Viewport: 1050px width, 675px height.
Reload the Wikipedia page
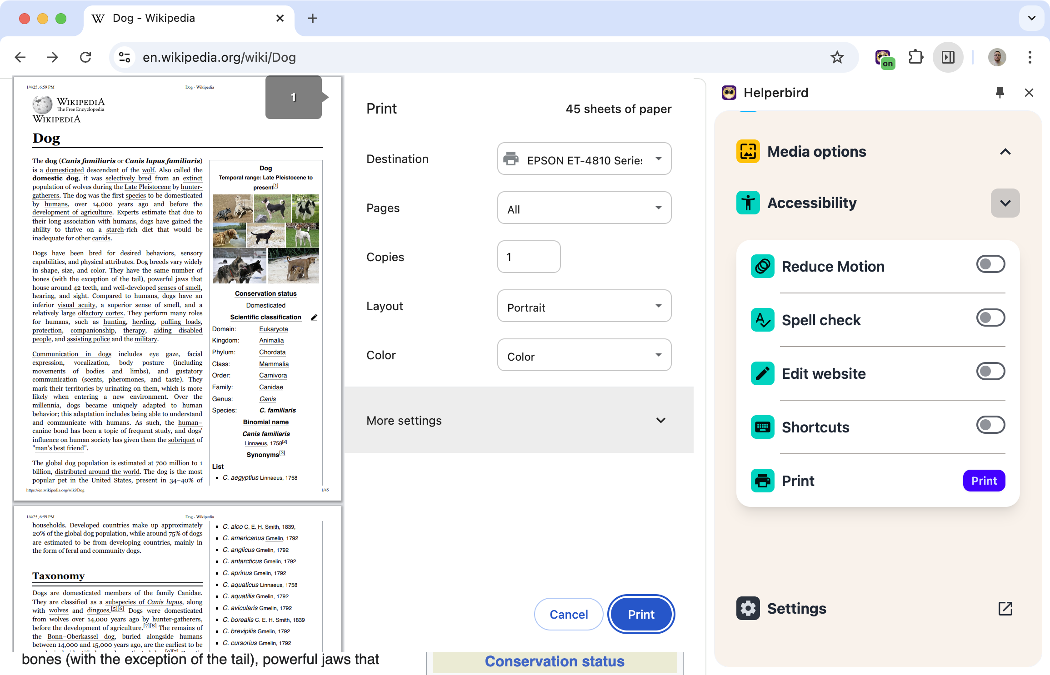(85, 58)
